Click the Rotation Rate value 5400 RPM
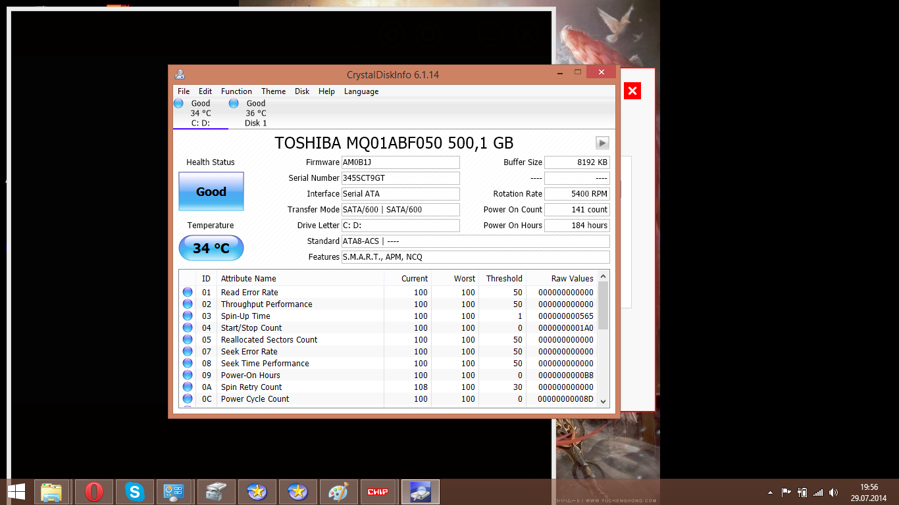Viewport: 899px width, 505px height. click(x=577, y=194)
